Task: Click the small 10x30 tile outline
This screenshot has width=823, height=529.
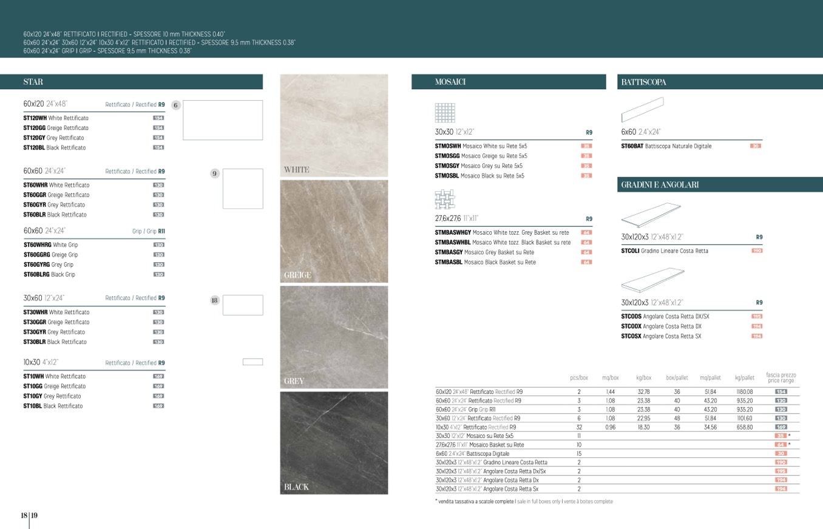Action: click(x=252, y=362)
